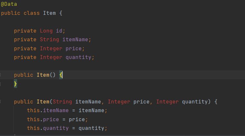Click the price value assigned to this.price

point(77,120)
